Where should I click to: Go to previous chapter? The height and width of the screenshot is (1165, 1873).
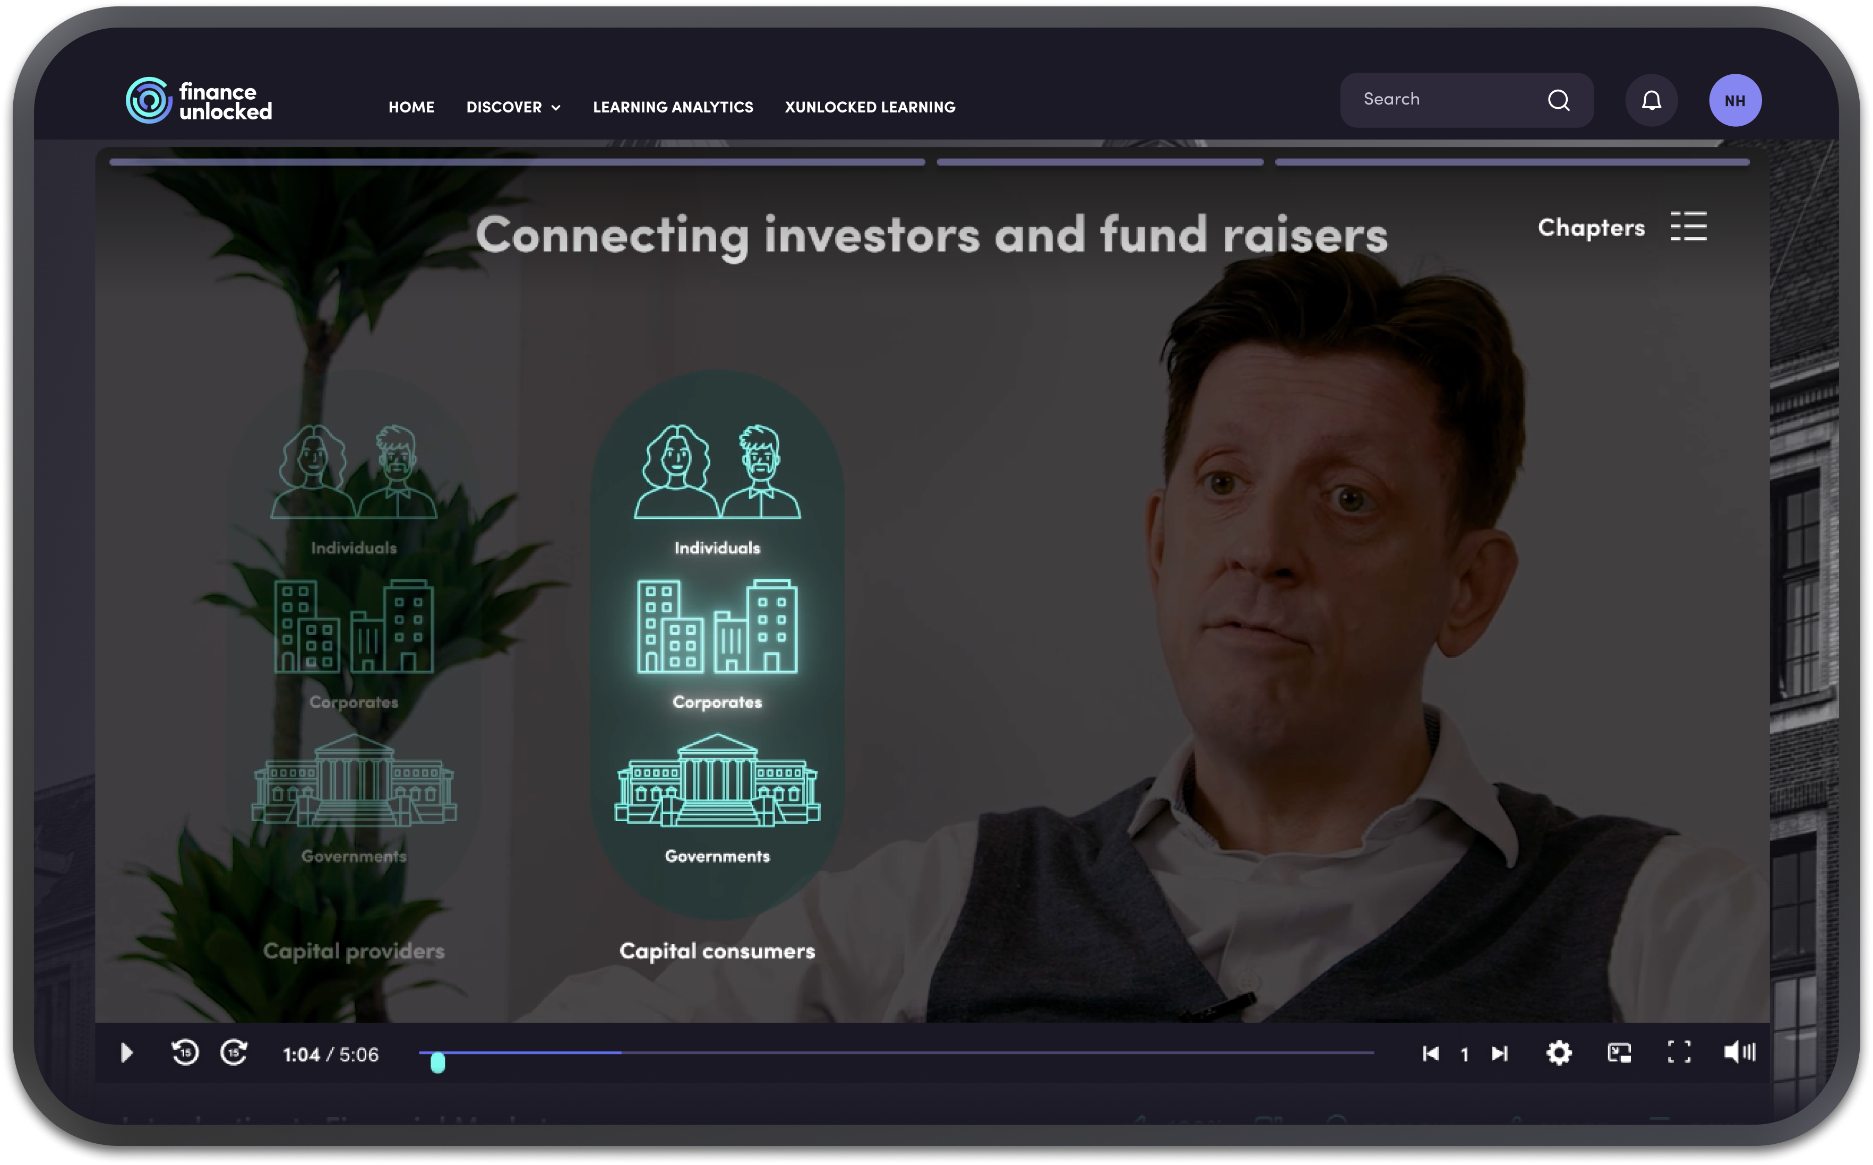pos(1430,1053)
